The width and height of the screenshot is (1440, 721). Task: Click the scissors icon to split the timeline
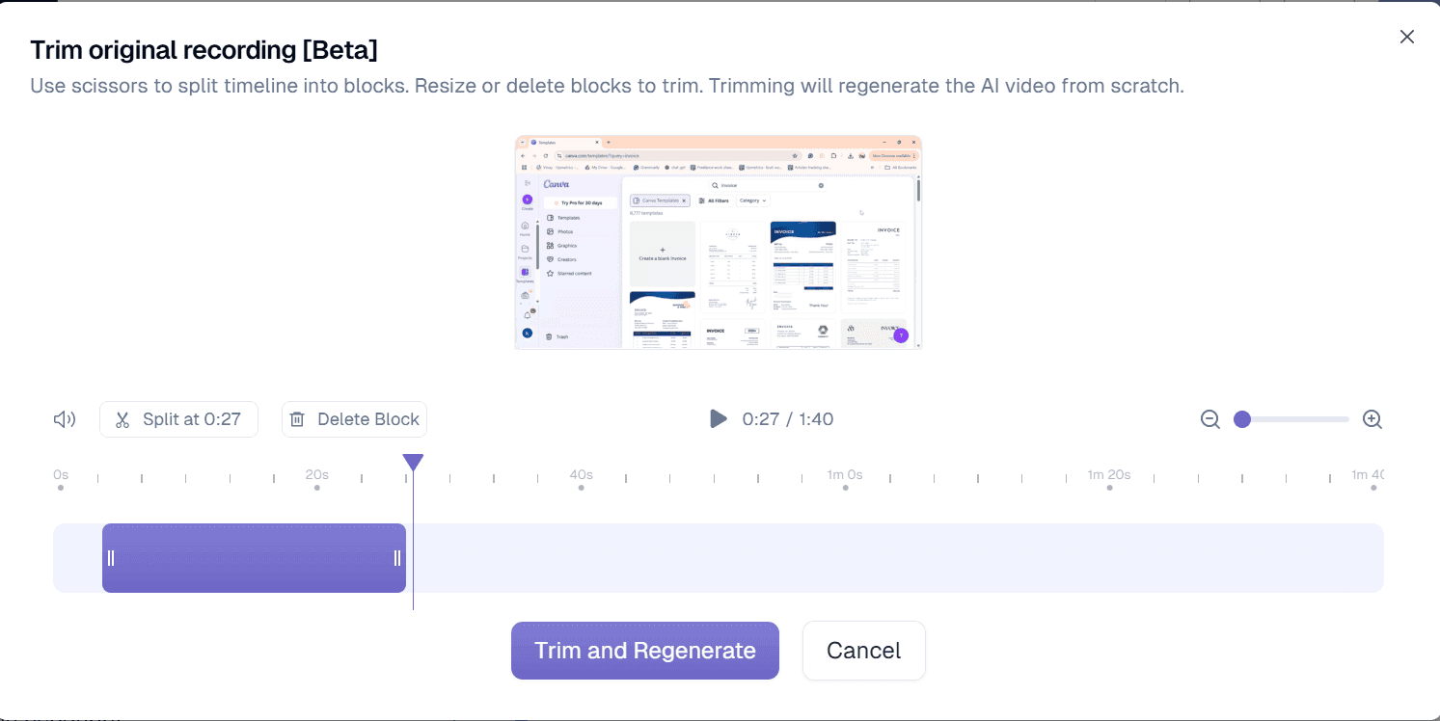point(122,418)
